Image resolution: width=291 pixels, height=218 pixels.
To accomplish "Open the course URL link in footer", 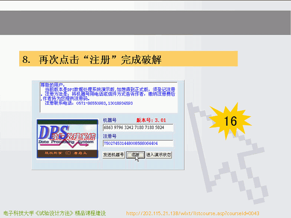I will coord(193,213).
